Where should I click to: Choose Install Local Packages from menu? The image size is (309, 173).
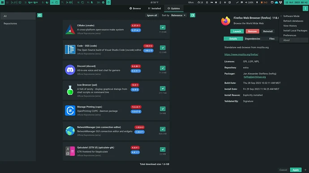coord(295,31)
